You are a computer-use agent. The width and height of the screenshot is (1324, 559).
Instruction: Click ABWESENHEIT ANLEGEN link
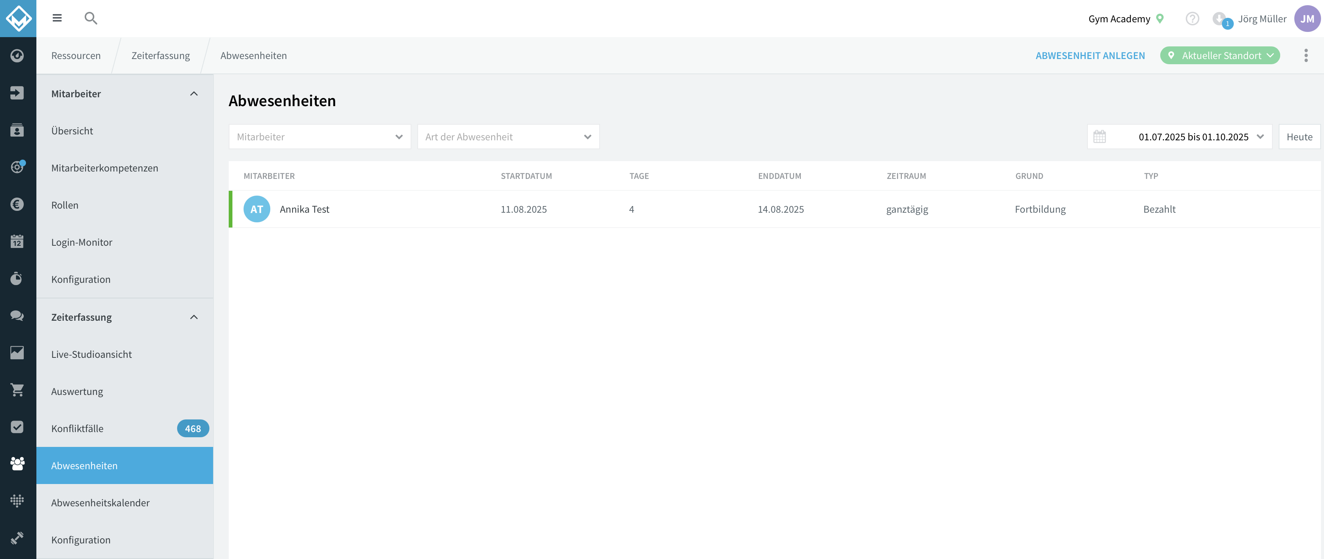tap(1090, 55)
